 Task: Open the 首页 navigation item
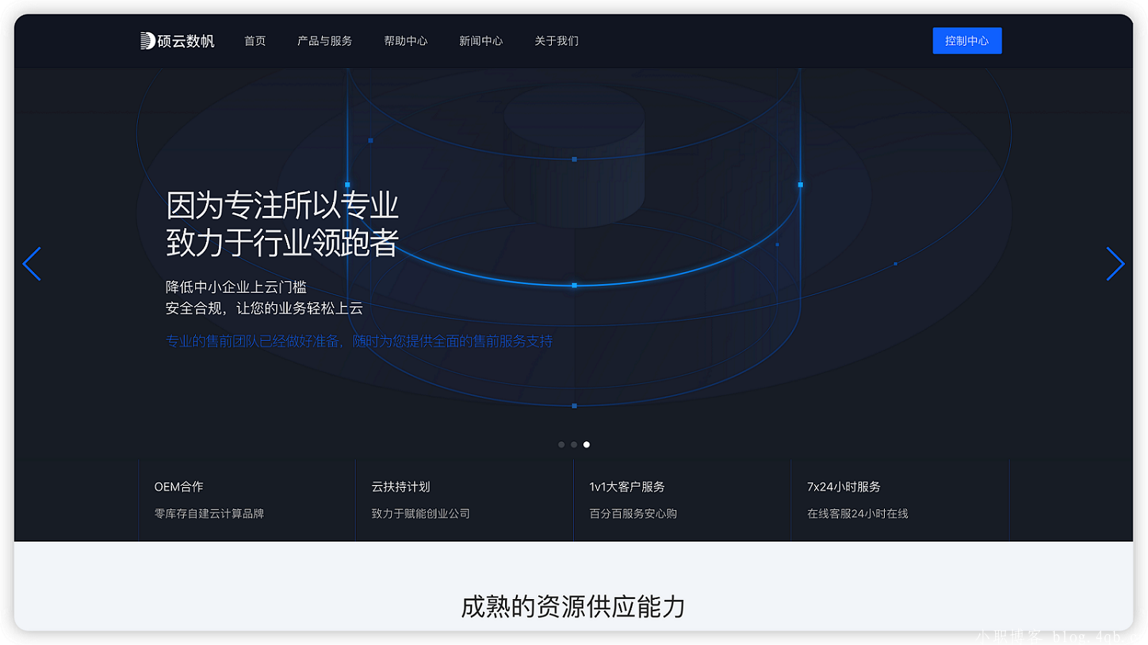pos(255,41)
